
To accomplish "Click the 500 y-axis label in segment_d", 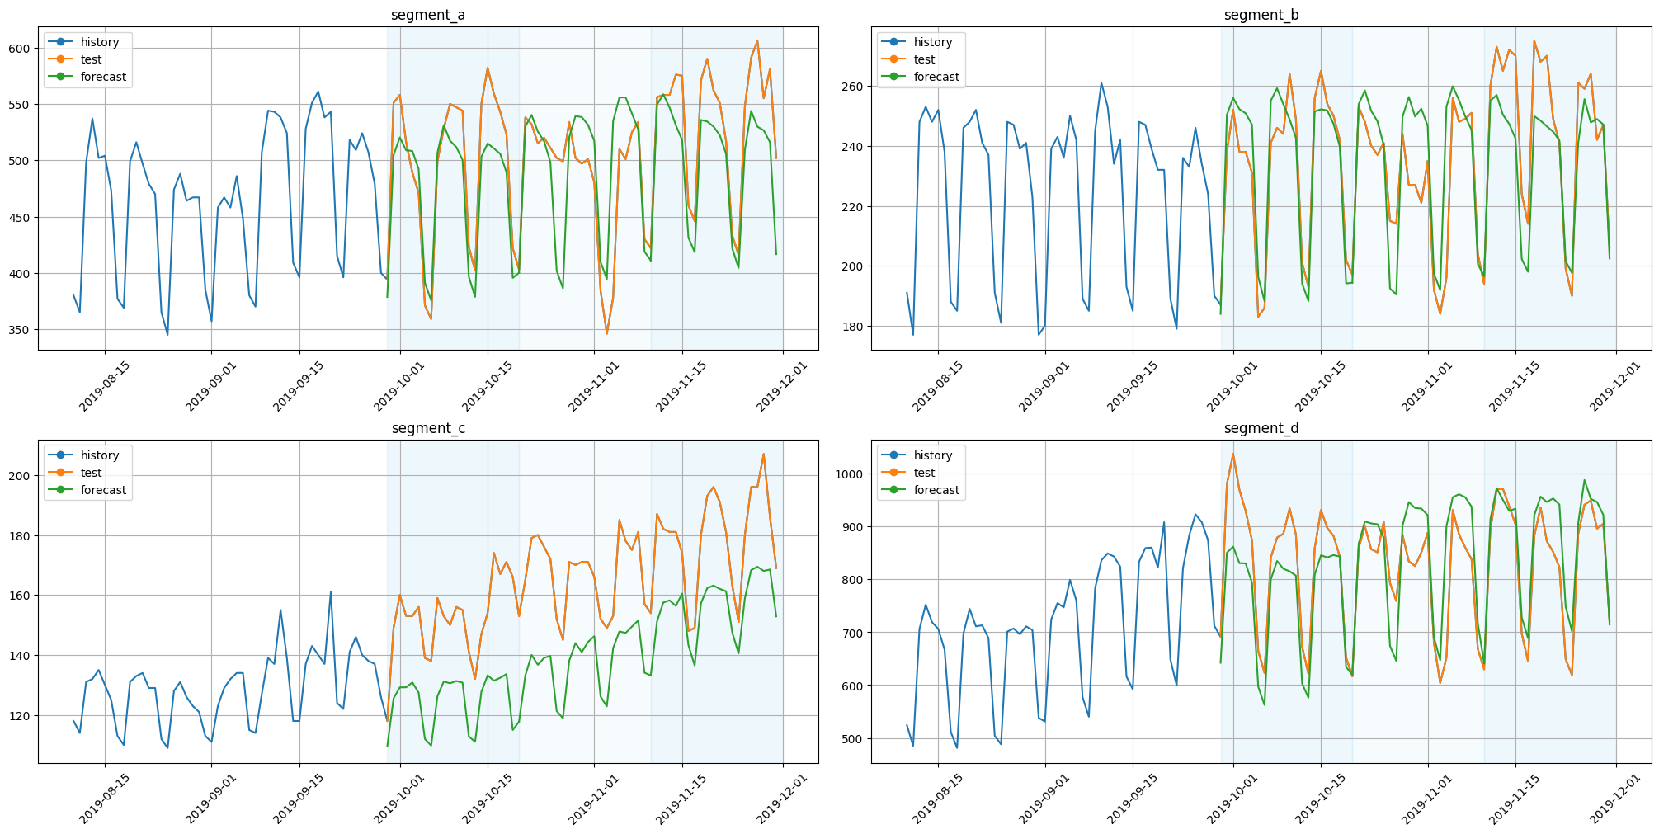I will point(854,739).
